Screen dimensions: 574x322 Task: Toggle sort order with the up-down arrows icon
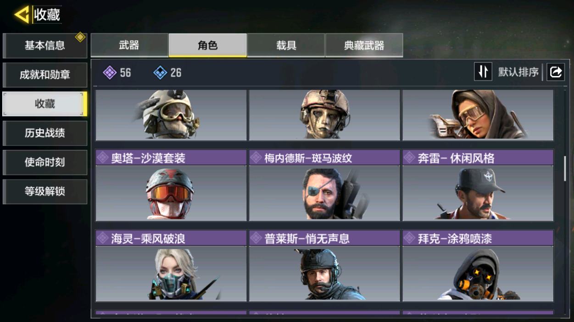(x=483, y=72)
